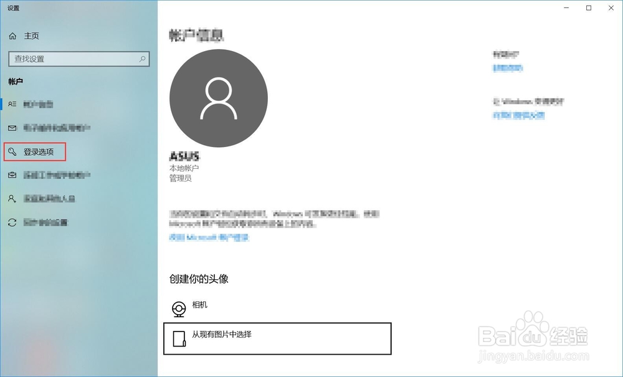Image resolution: width=623 pixels, height=377 pixels.
Task: Click the gray avatar silhouette of the ASUS account
Action: pyautogui.click(x=218, y=98)
